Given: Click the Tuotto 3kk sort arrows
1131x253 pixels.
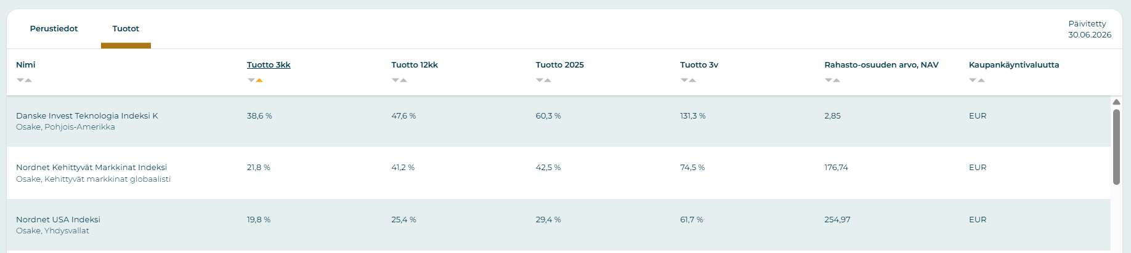Looking at the screenshot, I should [255, 80].
